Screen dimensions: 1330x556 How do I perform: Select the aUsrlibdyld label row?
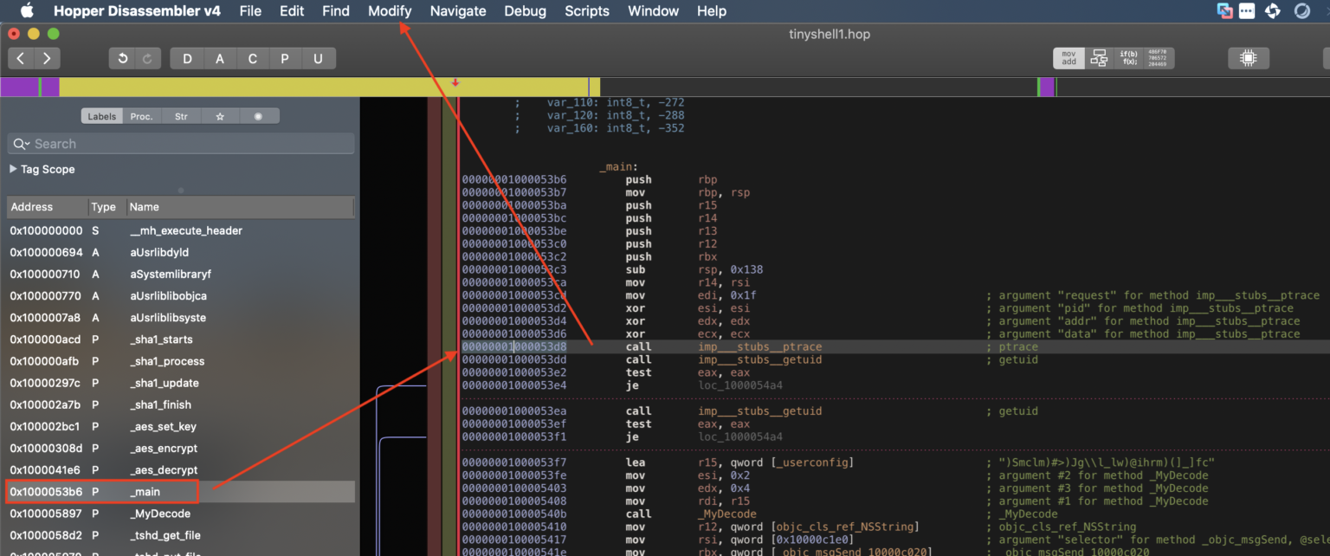point(181,253)
